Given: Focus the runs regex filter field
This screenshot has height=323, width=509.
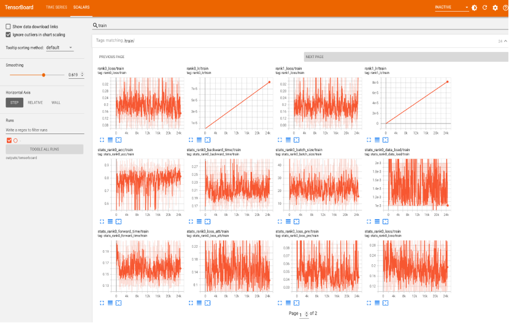Looking at the screenshot, I should (x=45, y=130).
